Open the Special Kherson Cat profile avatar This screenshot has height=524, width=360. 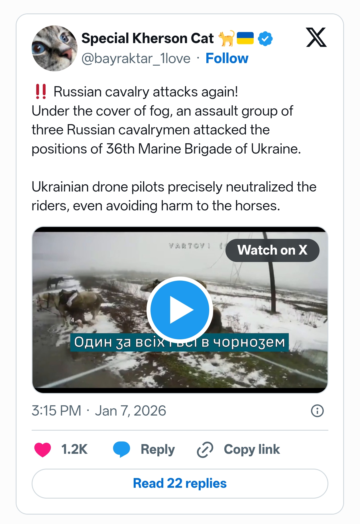(54, 48)
